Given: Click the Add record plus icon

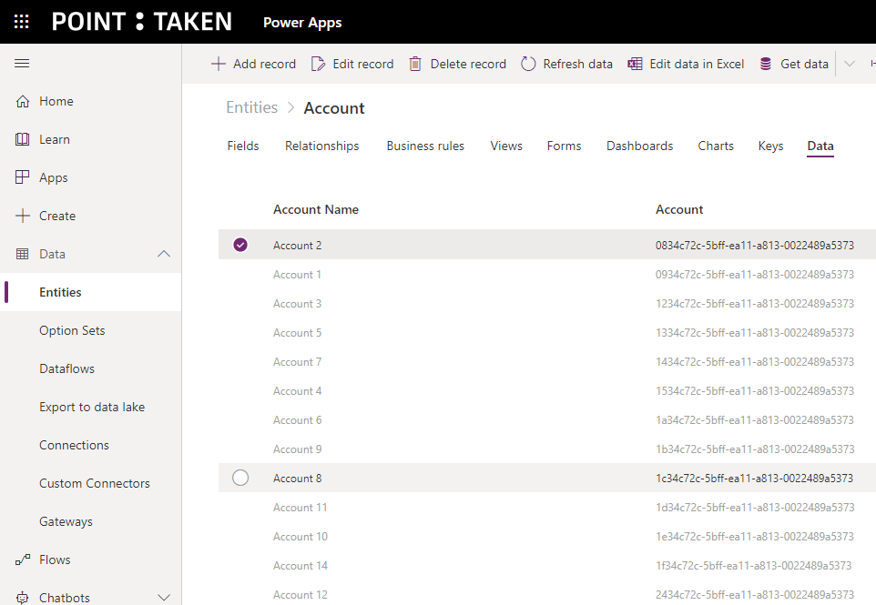Looking at the screenshot, I should (219, 64).
